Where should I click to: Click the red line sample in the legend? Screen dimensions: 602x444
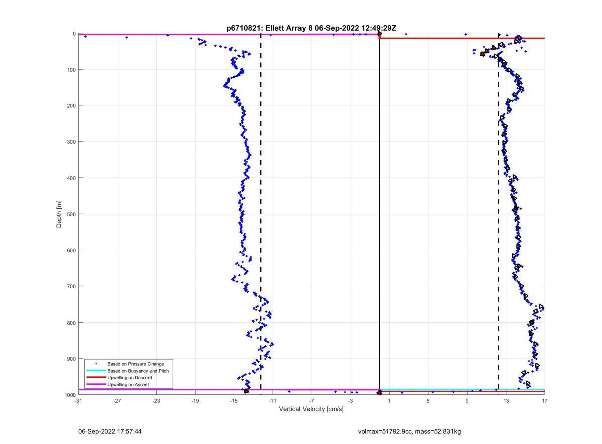(96, 378)
